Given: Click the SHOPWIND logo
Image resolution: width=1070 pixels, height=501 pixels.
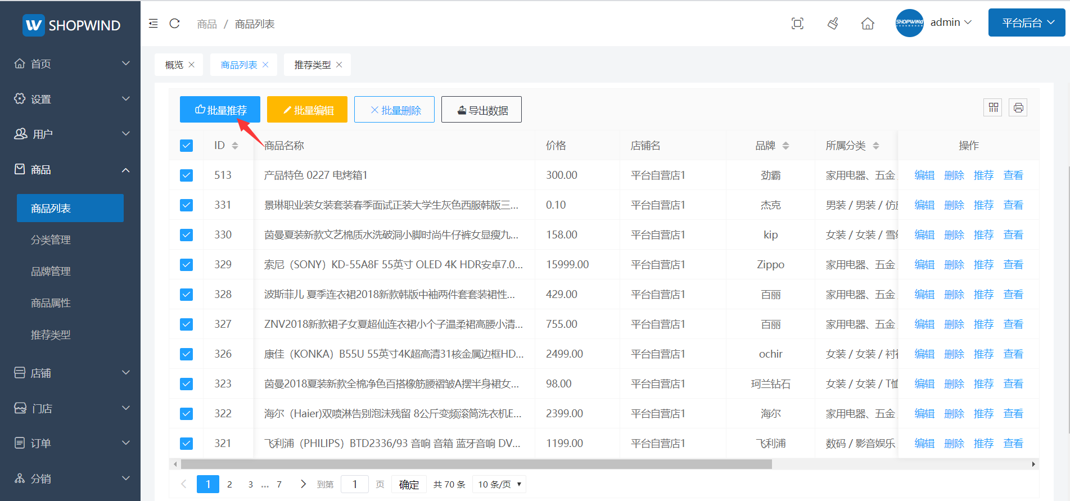Looking at the screenshot, I should (x=71, y=25).
